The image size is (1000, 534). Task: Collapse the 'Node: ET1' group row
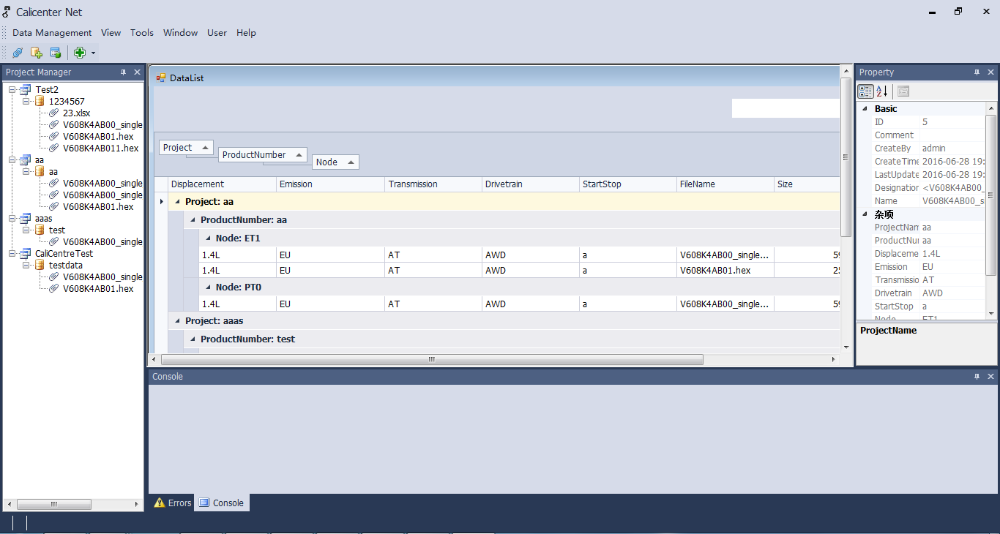[x=208, y=238]
